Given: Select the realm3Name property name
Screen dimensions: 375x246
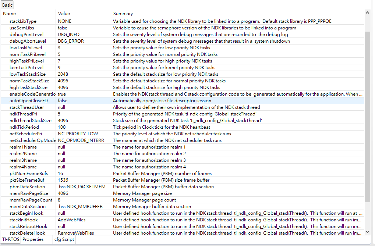Looking at the screenshot, I should click(x=23, y=160).
